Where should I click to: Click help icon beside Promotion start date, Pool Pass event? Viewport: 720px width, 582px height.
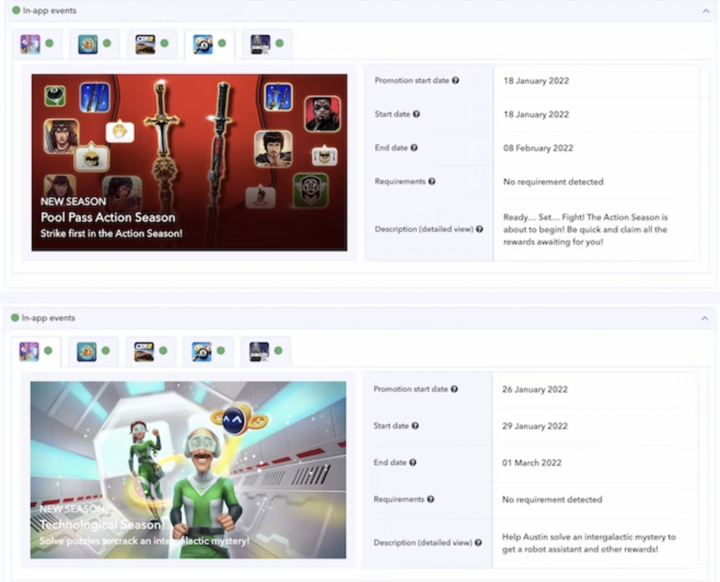[x=455, y=80]
